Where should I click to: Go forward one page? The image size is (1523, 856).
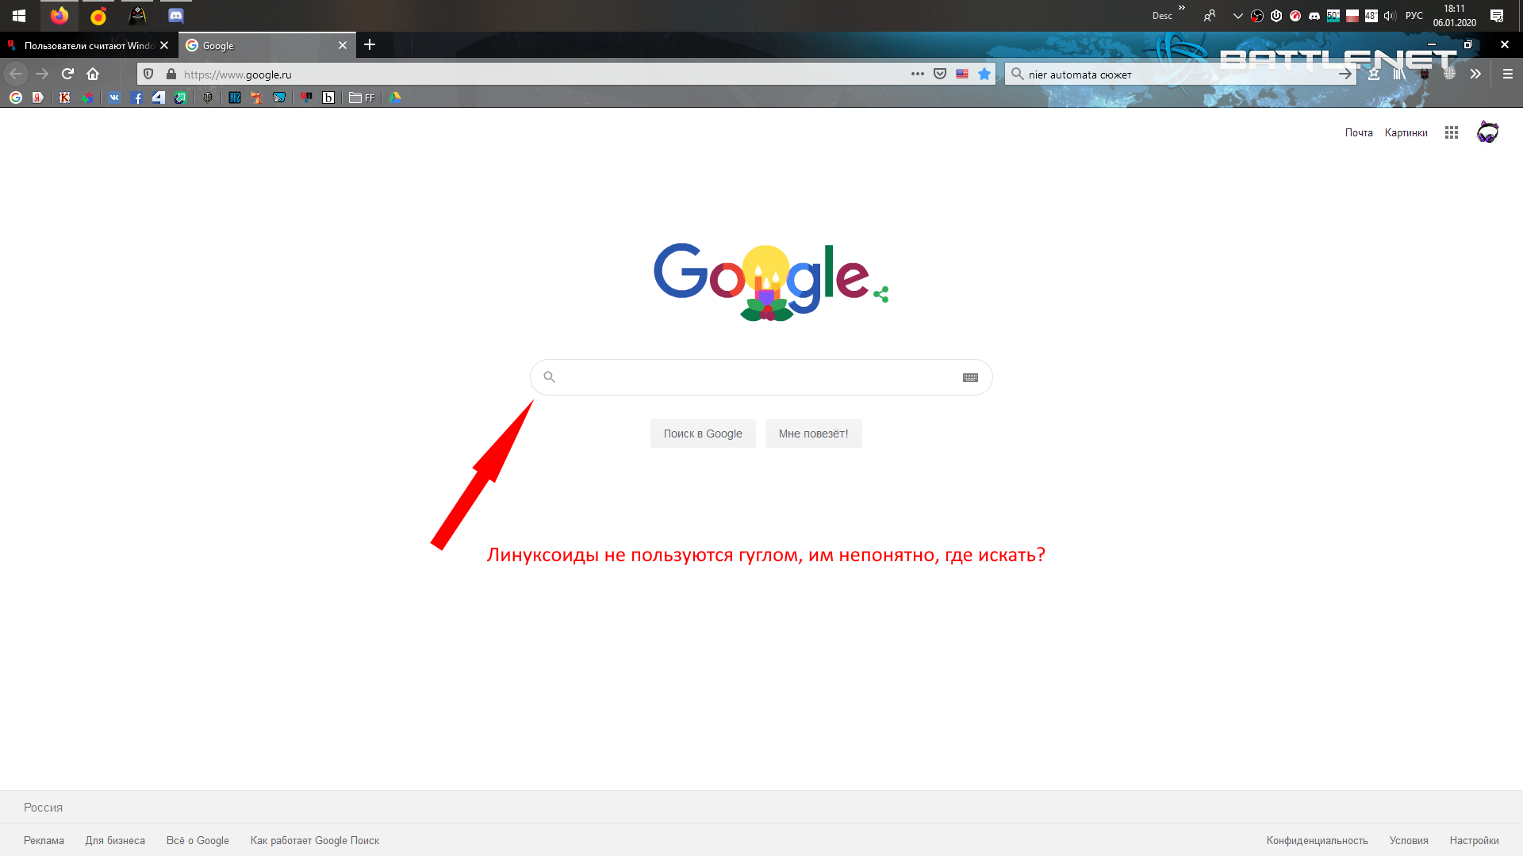(42, 74)
